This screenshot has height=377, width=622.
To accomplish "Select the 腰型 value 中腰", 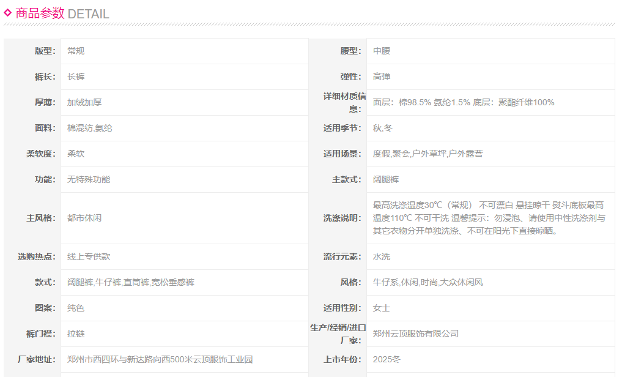I will [382, 51].
